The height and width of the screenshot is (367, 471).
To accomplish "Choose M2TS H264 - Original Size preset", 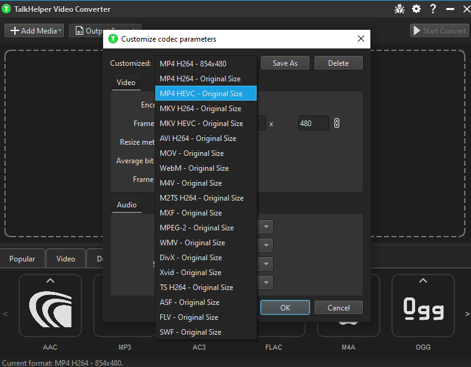I will (x=206, y=197).
